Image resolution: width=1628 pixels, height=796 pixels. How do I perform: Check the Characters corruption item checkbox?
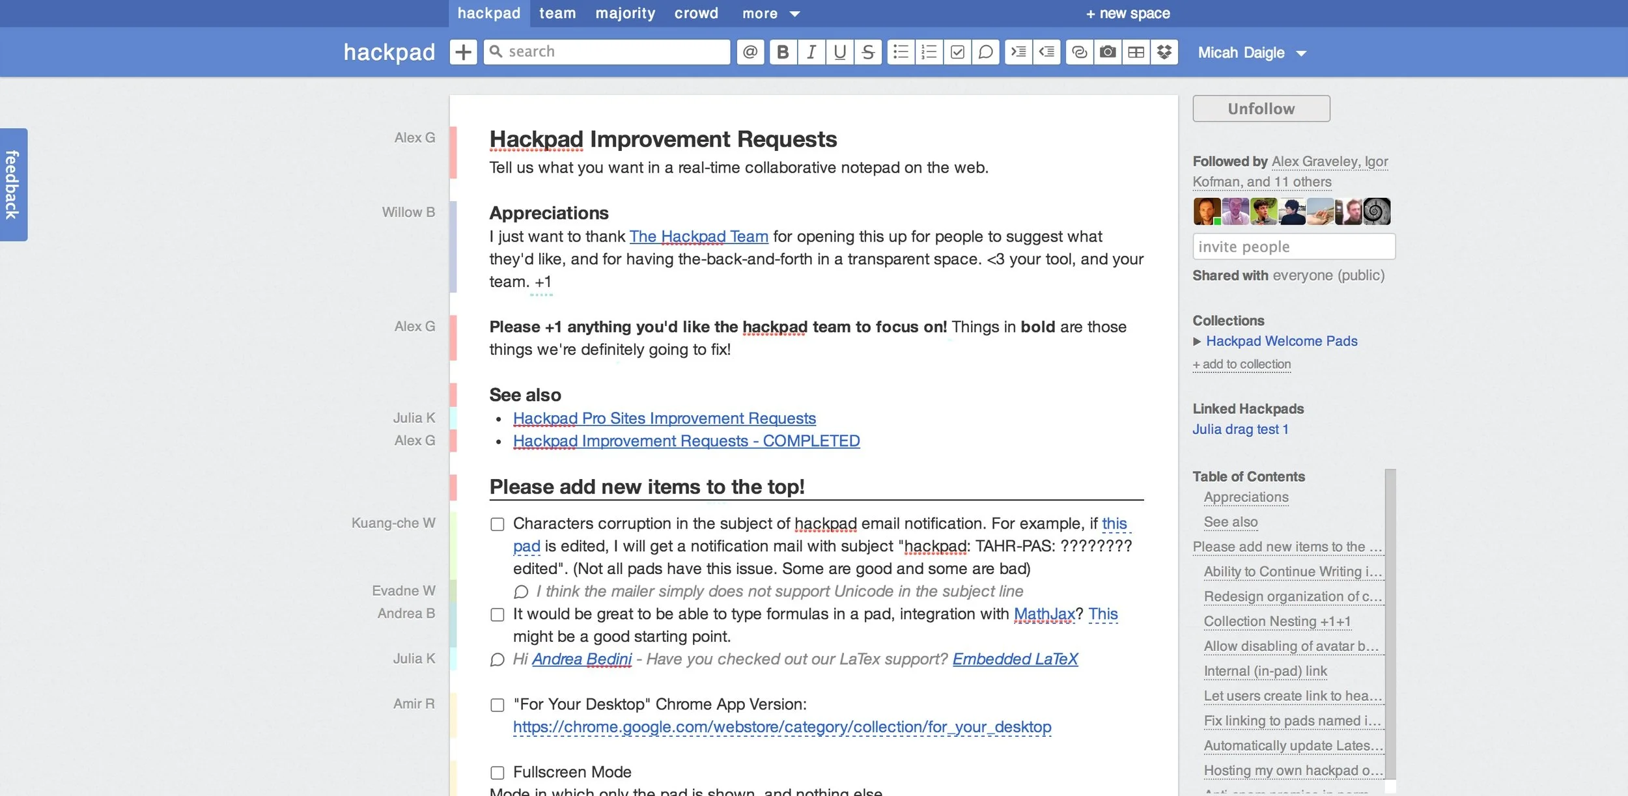pos(498,525)
